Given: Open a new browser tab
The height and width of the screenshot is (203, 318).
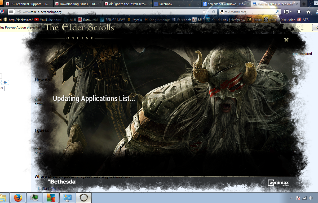Looking at the screenshot, I should [304, 4].
